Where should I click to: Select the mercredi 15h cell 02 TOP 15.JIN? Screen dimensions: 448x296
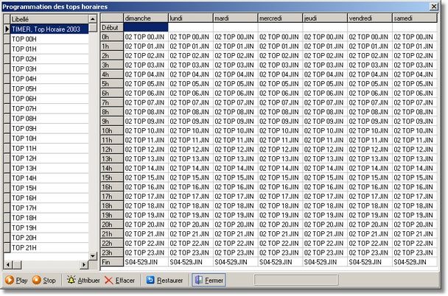point(280,177)
